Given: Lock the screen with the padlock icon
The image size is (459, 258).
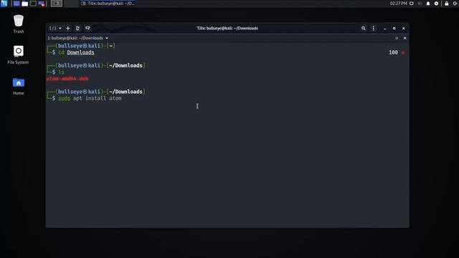Looking at the screenshot, I should tap(446, 4).
